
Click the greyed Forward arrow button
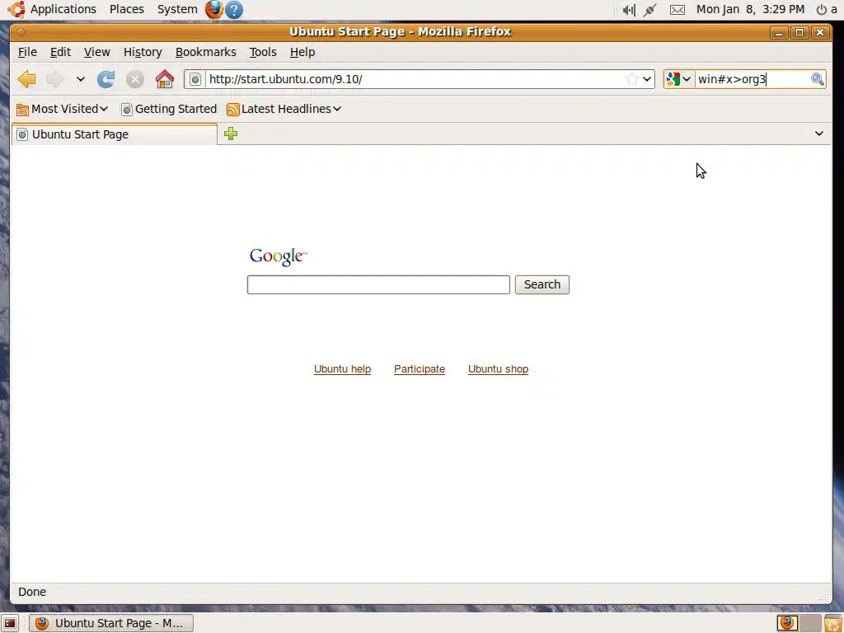55,79
